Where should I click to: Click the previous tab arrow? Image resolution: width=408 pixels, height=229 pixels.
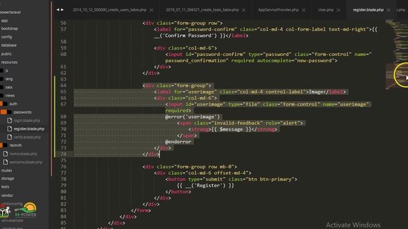coord(58,10)
